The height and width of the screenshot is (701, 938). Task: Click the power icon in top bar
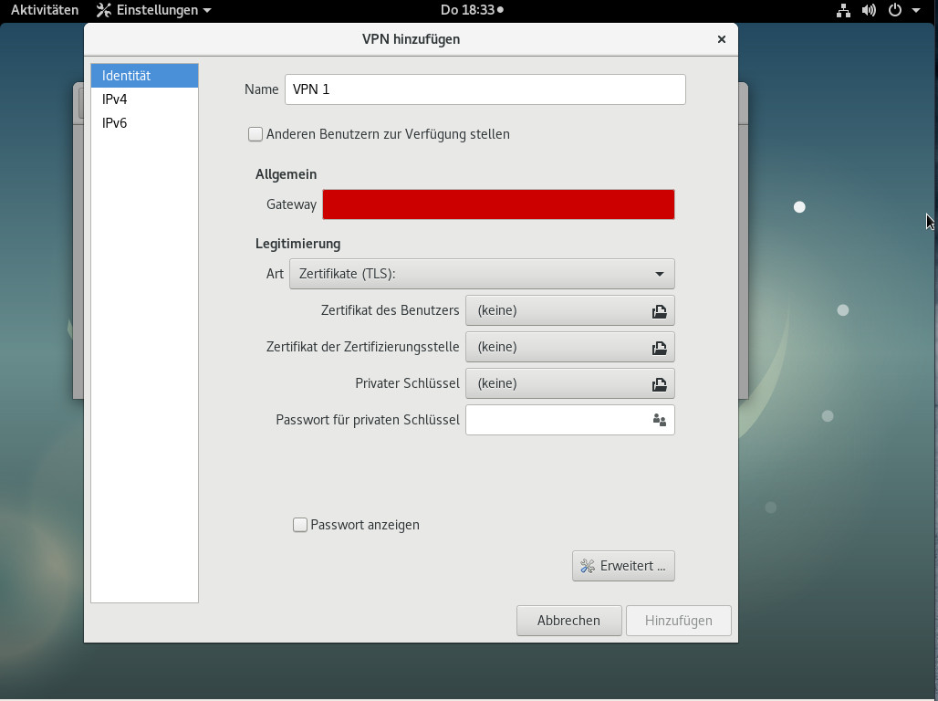pyautogui.click(x=895, y=10)
